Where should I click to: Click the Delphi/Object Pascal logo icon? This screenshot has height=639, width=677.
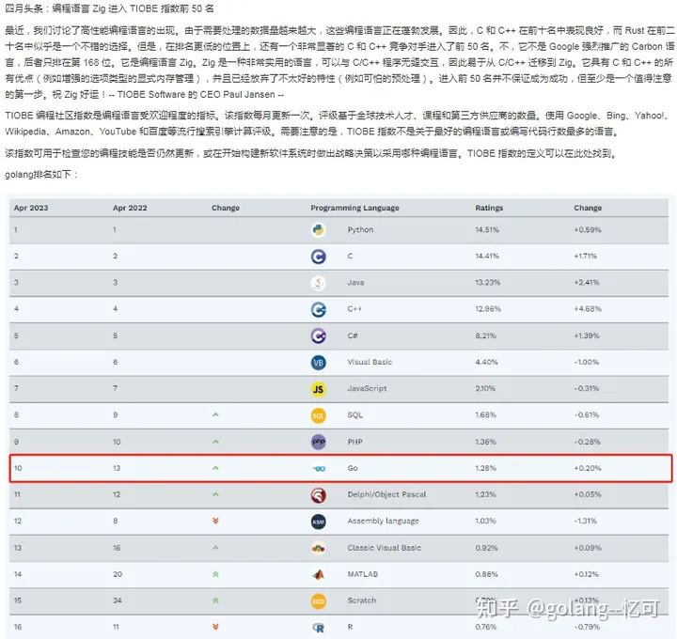coord(318,495)
